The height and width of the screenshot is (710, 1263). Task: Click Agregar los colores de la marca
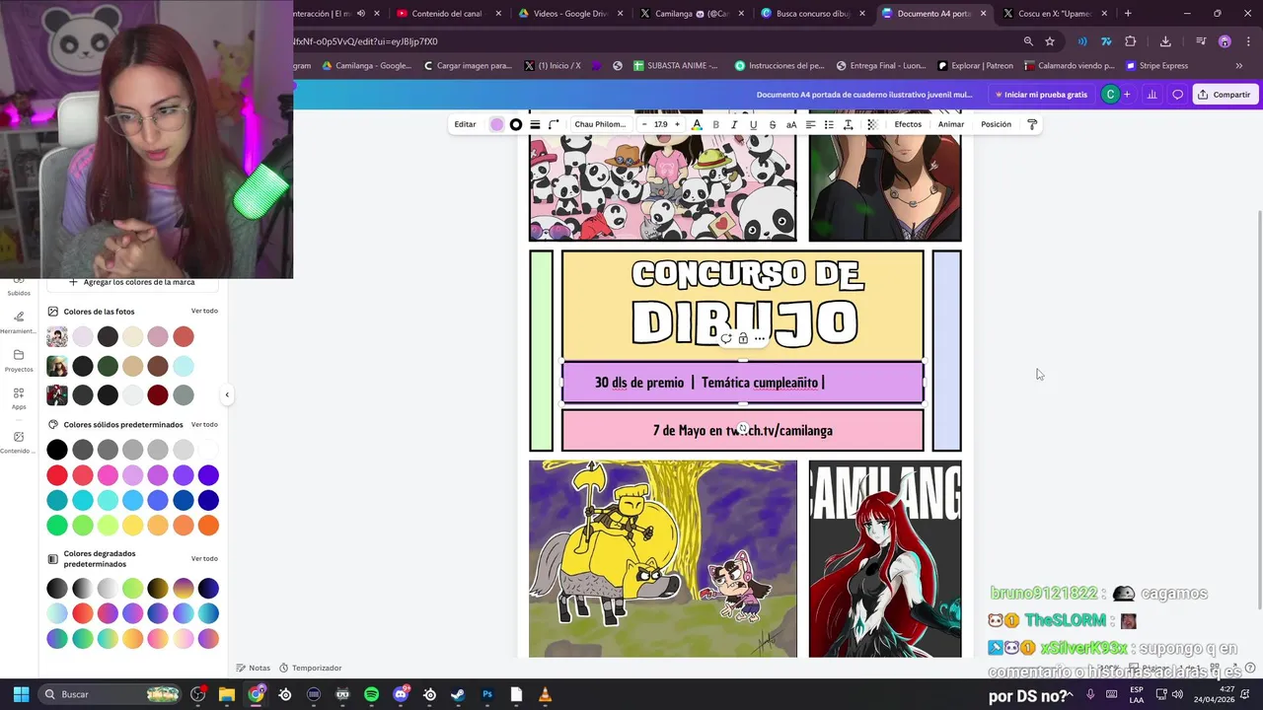(131, 282)
